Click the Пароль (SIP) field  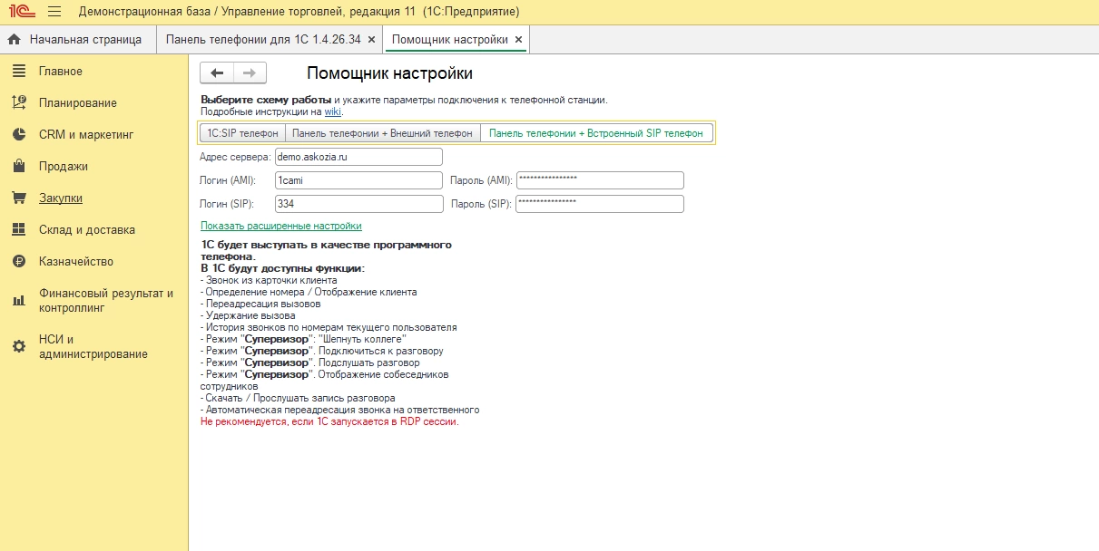[x=600, y=204]
